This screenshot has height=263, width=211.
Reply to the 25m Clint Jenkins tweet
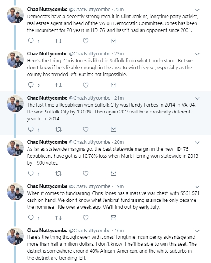pos(31,41)
